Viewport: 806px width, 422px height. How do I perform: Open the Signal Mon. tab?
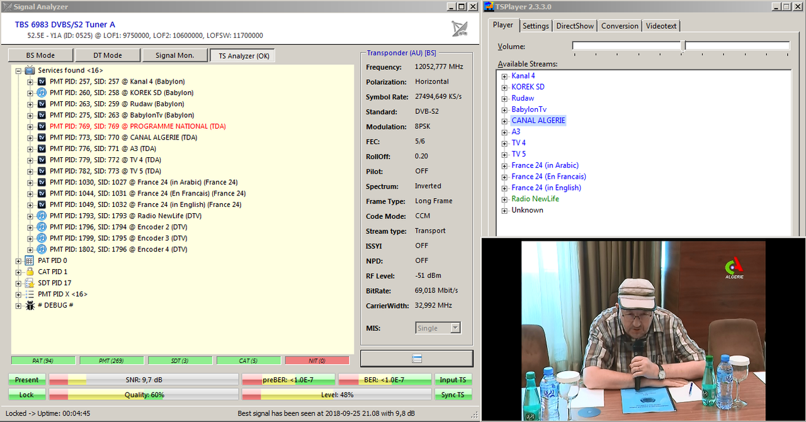pyautogui.click(x=175, y=55)
